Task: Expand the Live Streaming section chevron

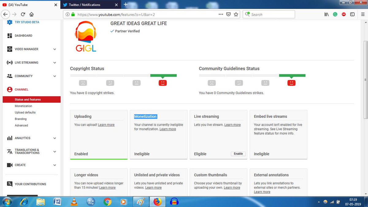Action: 55,63
